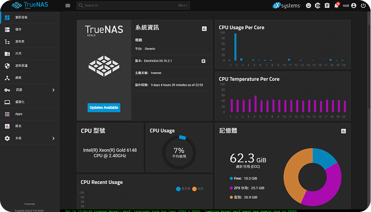Open 資料保護 (Data Protection) page
Image resolution: width=371 pixels, height=212 pixels.
[x=22, y=66]
